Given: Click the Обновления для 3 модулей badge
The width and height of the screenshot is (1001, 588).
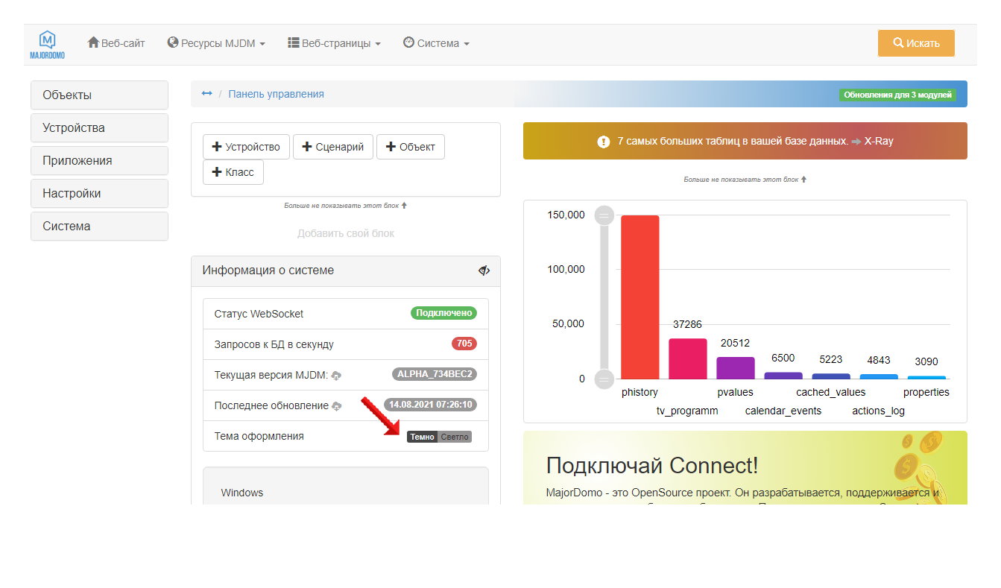Looking at the screenshot, I should pyautogui.click(x=898, y=95).
